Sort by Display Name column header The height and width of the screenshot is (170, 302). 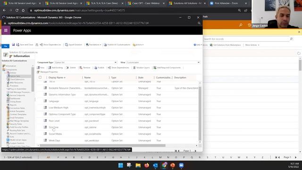[57, 77]
